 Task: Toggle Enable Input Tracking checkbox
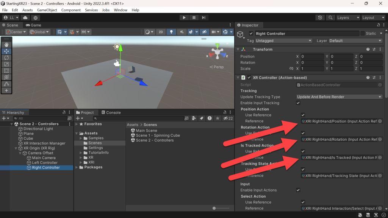[298, 103]
